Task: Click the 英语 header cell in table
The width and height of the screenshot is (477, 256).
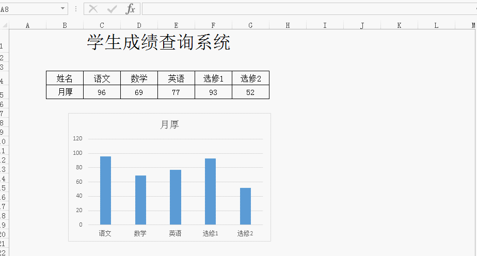Action: [x=176, y=78]
